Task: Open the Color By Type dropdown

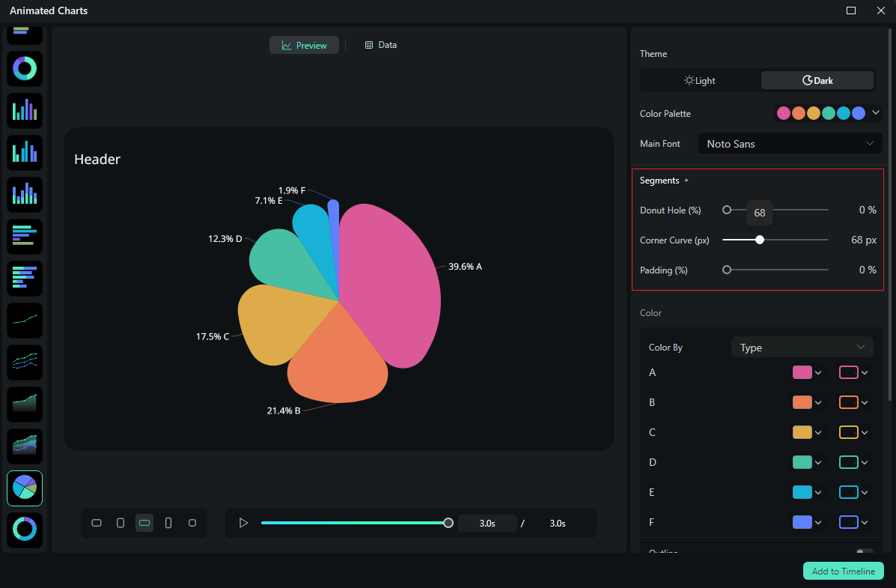Action: pyautogui.click(x=801, y=347)
